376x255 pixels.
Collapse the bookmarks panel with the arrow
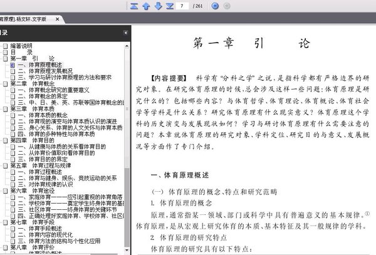(125, 33)
